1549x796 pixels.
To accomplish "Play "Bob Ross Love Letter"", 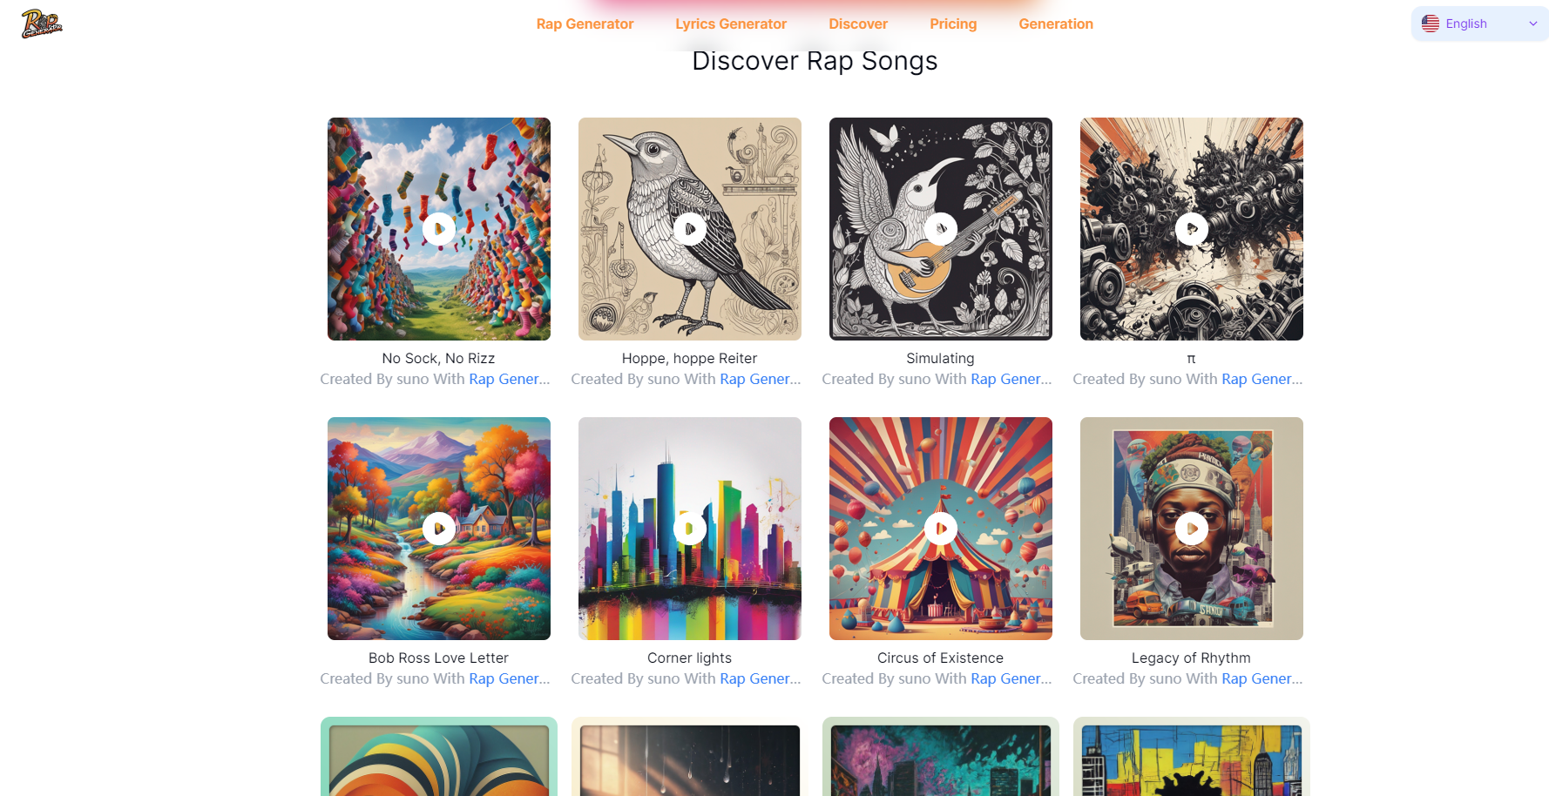I will click(x=438, y=528).
